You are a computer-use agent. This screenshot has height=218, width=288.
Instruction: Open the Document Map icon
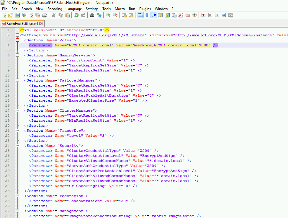pos(167,15)
